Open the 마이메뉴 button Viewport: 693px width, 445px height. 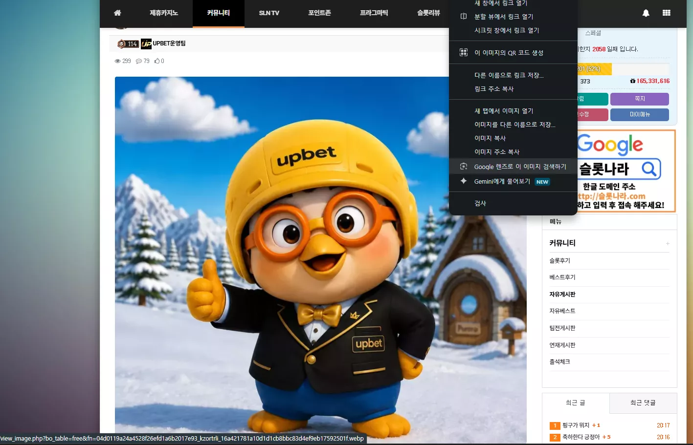point(640,115)
